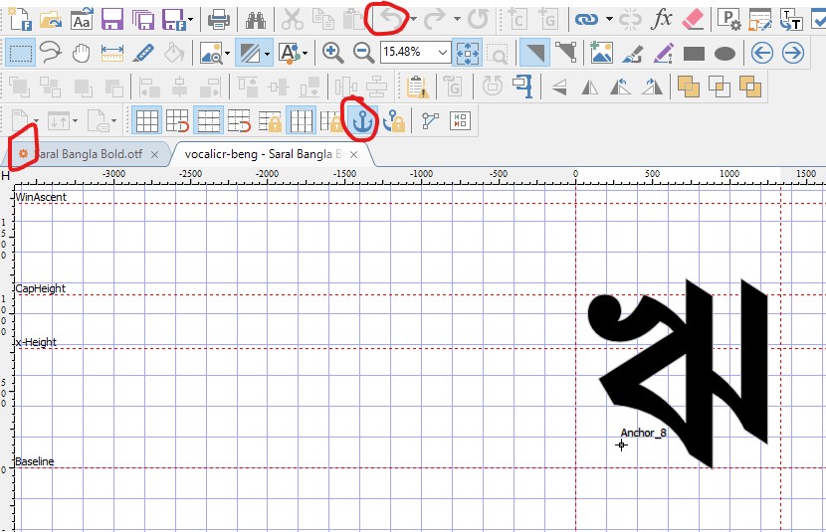
Task: Open the fx glyph transformer
Action: (661, 20)
